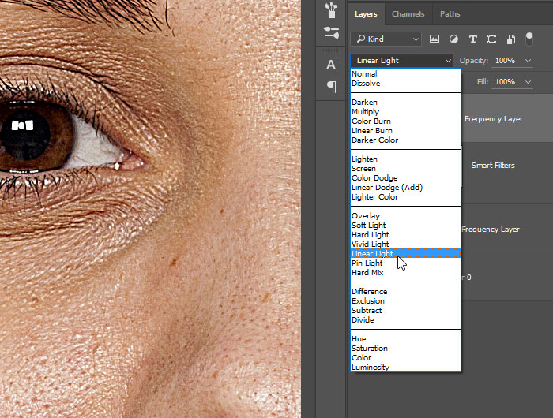Open the Paragraph panel icon

332,86
